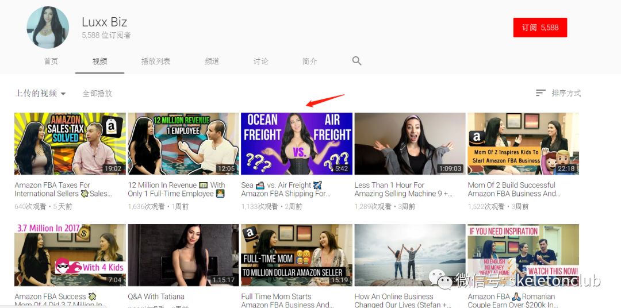This screenshot has width=621, height=308.
Task: Open the If You Need Inspiration thumbnail
Action: click(523, 255)
